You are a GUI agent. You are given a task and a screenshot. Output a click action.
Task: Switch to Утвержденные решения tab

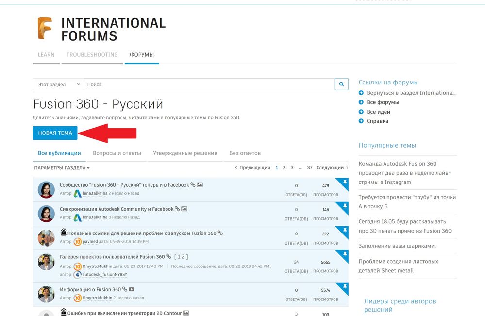[x=185, y=153]
